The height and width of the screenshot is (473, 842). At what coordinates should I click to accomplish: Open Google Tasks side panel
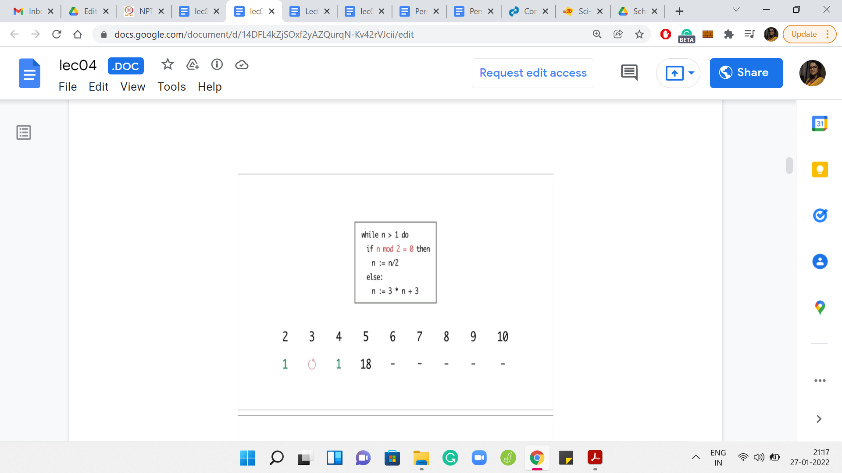point(820,215)
